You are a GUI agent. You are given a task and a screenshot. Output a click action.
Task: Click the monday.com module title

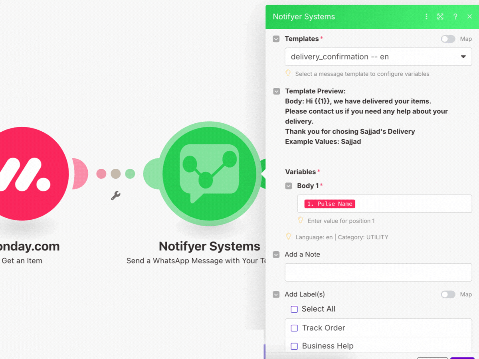(30, 246)
